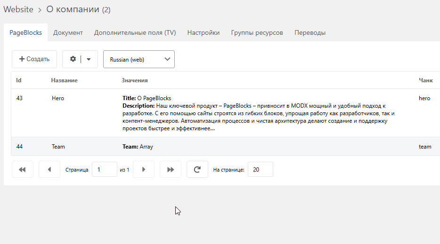This screenshot has height=244, width=440.
Task: Switch to the Настройки tab
Action: point(204,32)
